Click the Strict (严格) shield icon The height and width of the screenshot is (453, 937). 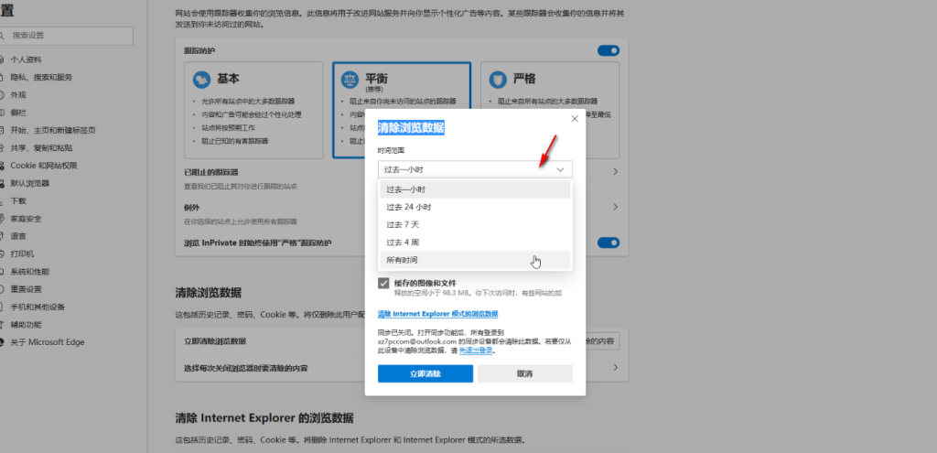tap(496, 80)
